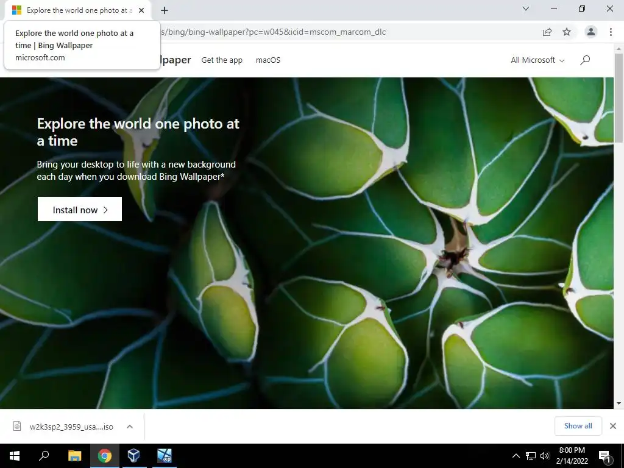Viewport: 624px width, 468px height.
Task: Click the page vertical scrollbar thumb
Action: point(619,98)
